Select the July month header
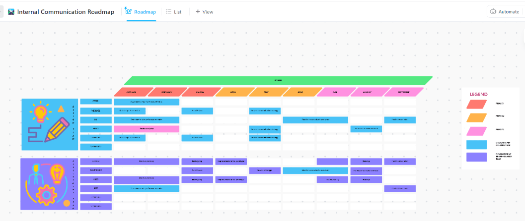The width and height of the screenshot is (525, 221). pyautogui.click(x=337, y=92)
